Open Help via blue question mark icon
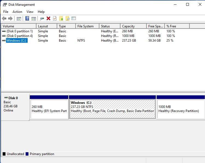Screen dimensions: 205x163 click(27, 18)
